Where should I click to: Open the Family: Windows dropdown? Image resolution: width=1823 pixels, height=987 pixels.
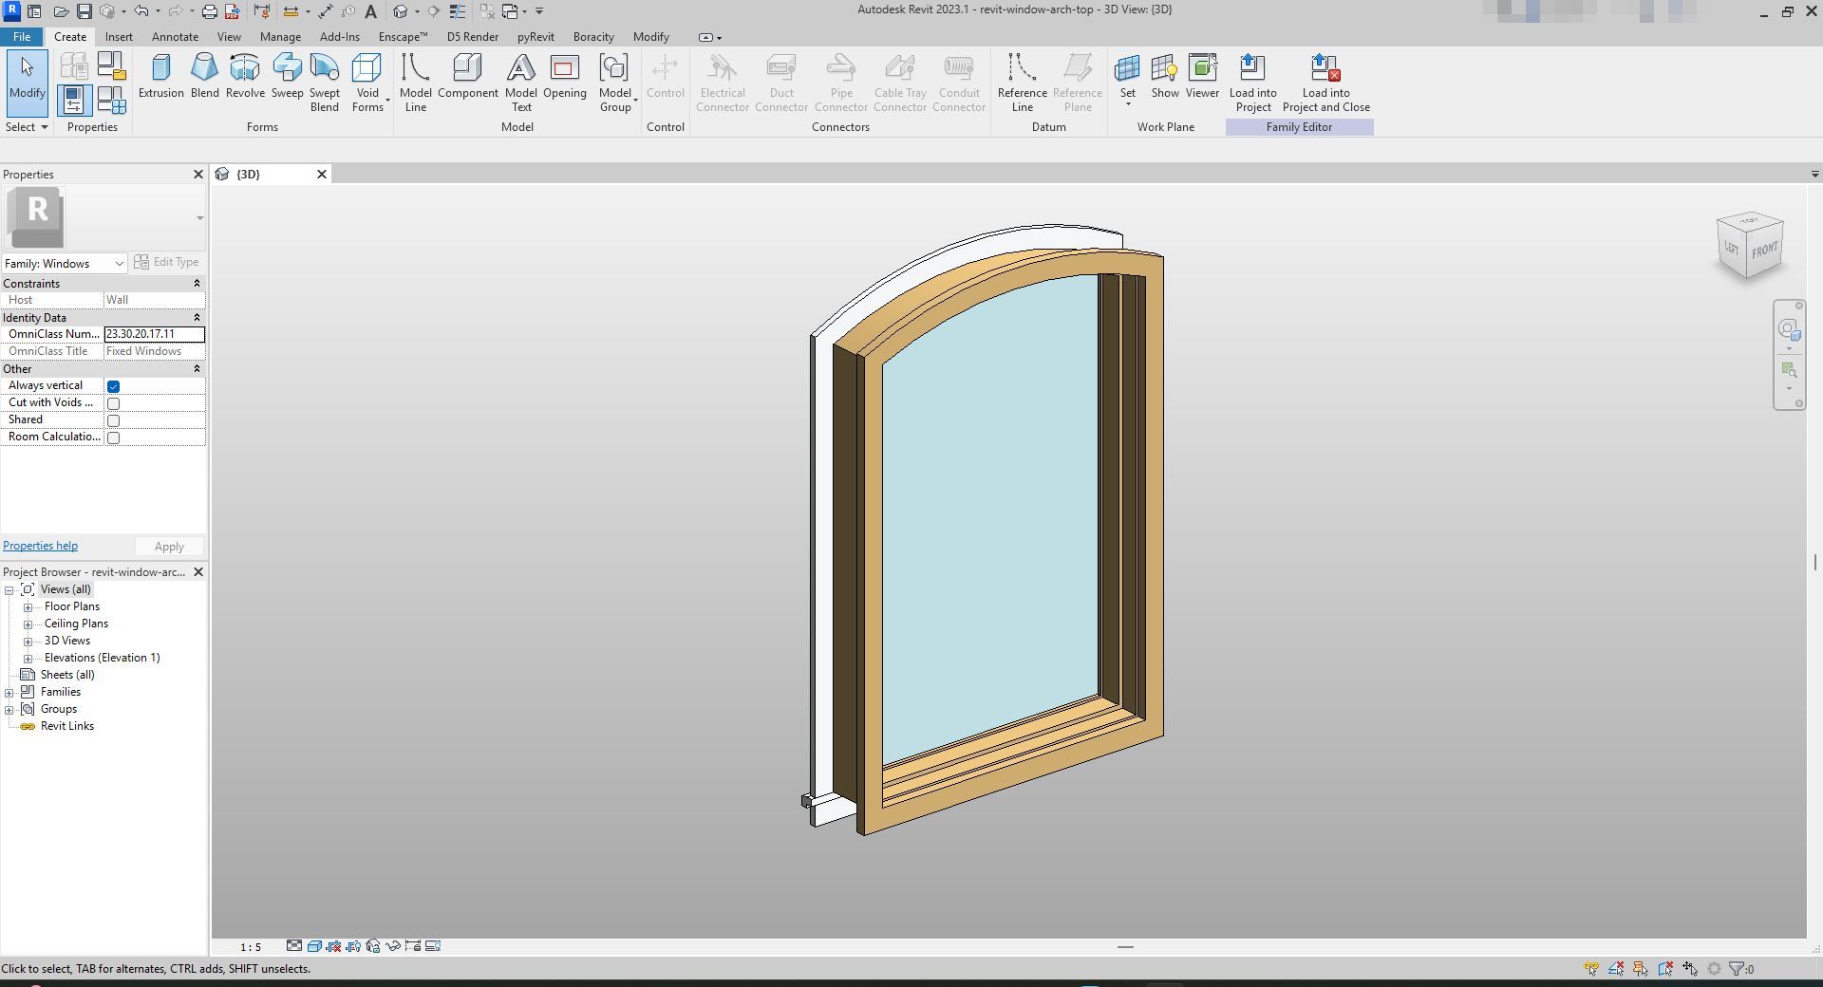[x=65, y=263]
